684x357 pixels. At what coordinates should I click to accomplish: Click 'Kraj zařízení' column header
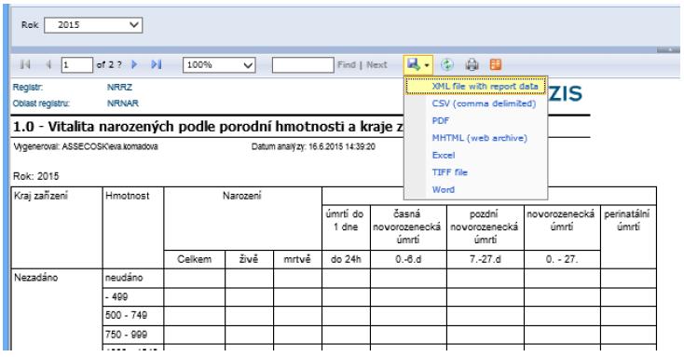coord(57,227)
